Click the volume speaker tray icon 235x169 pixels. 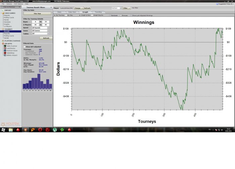[x=222, y=130]
